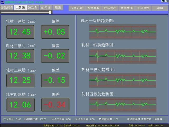Click the 轧材四纵肋 trend chart

123,103
